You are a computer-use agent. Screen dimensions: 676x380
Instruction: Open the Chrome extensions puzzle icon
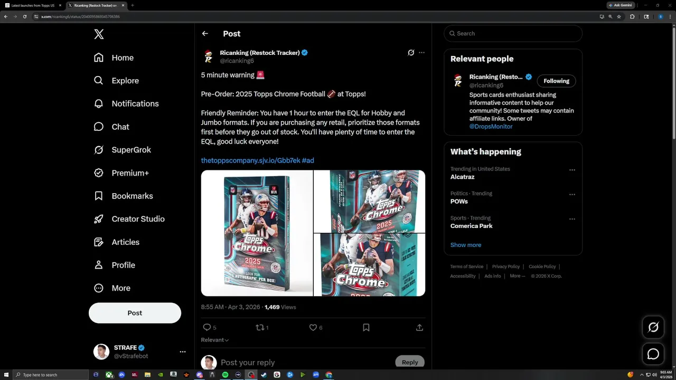[632, 16]
